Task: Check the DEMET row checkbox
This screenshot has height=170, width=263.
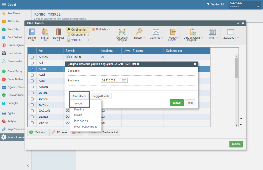Action: pos(32,117)
